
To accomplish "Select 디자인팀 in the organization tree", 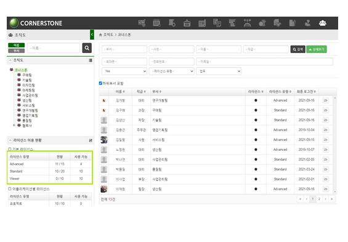I will [28, 85].
